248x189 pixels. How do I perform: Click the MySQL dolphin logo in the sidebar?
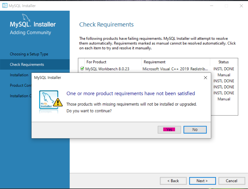26,18
